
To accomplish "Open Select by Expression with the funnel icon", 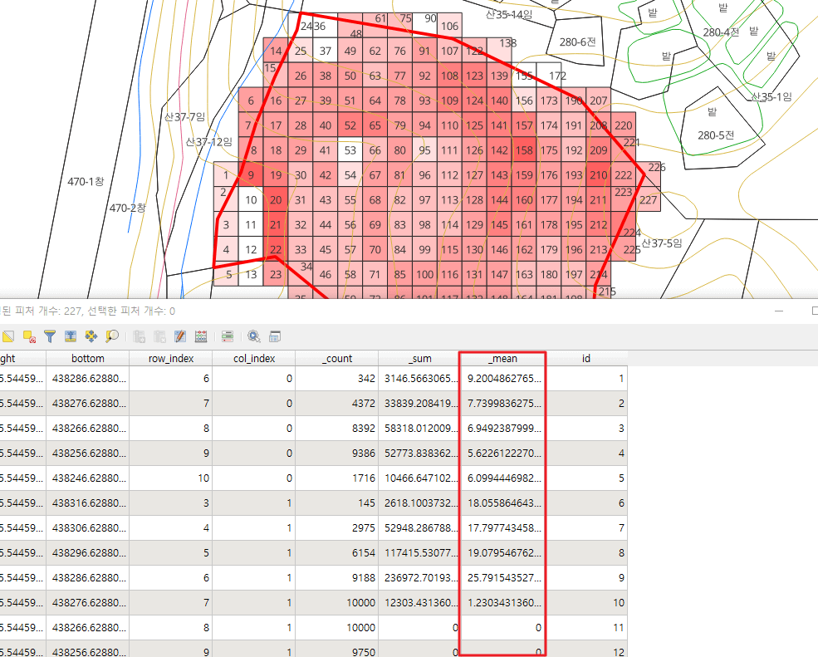I will (x=51, y=336).
